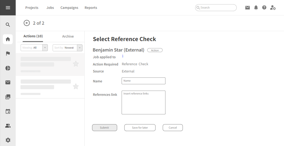Open the calendar icon in sidebar
284x146 pixels.
8,111
